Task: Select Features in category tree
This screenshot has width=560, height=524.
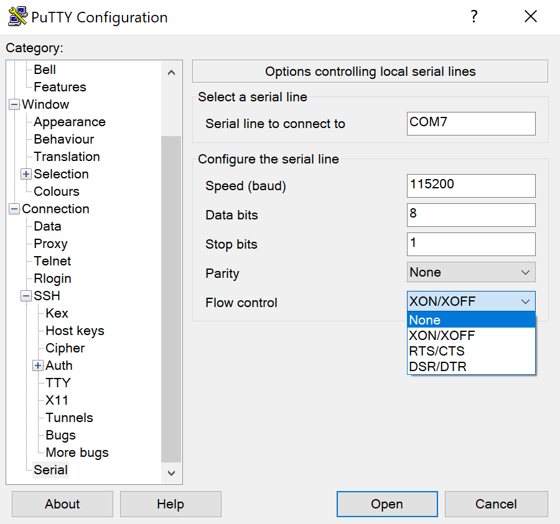Action: (x=60, y=87)
